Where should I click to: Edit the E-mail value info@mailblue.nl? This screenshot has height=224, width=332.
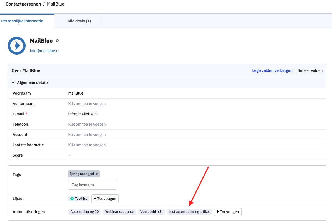pyautogui.click(x=83, y=114)
